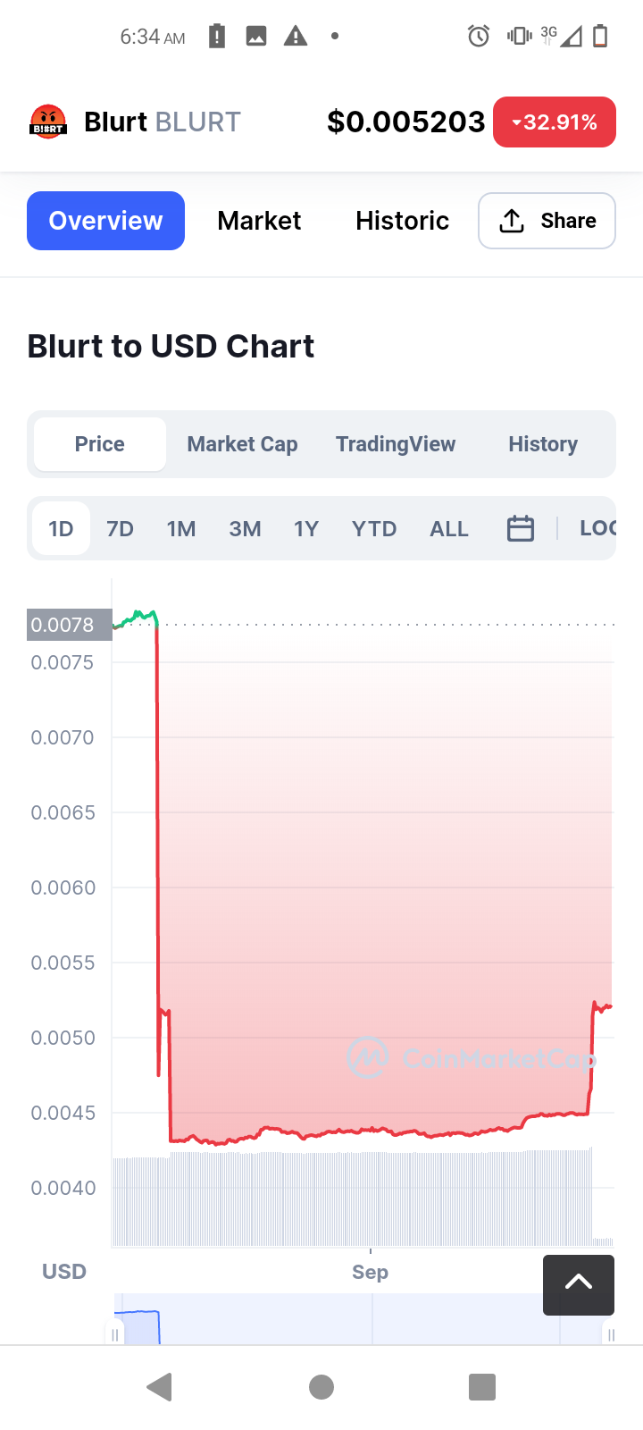Switch chart range to 7D
The height and width of the screenshot is (1430, 643).
[x=120, y=529]
